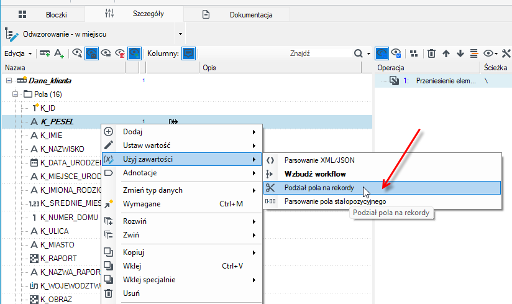This screenshot has height=304, width=512.
Task: Move operation up with the up arrow
Action: coord(446,53)
